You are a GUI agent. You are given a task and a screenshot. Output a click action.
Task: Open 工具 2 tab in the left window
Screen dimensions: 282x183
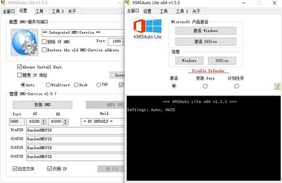[x=58, y=11]
